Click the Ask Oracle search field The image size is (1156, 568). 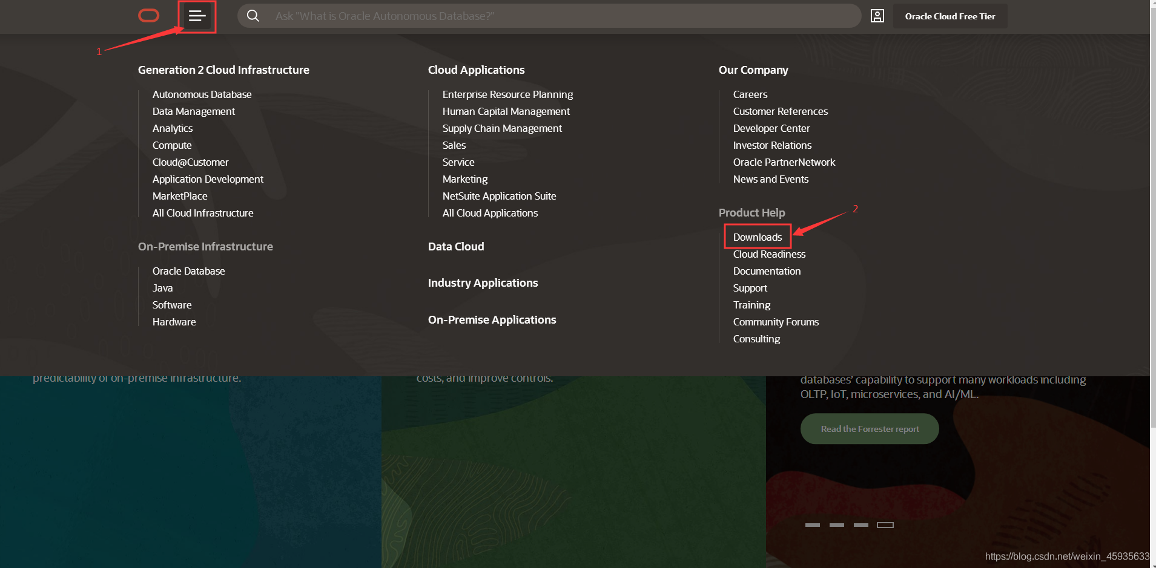click(549, 16)
